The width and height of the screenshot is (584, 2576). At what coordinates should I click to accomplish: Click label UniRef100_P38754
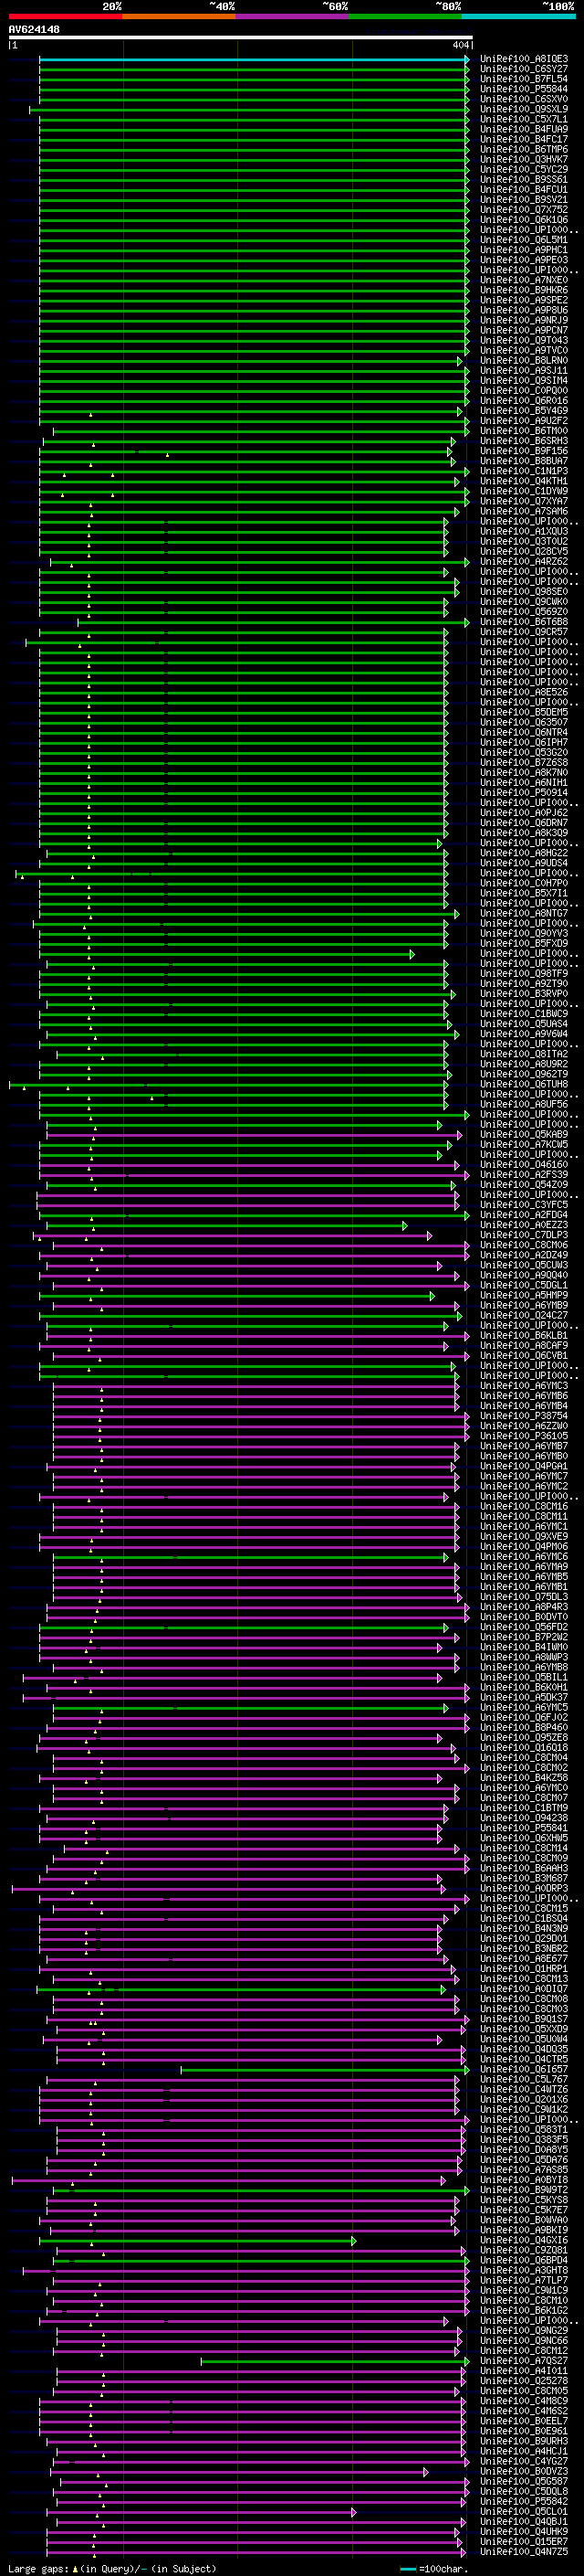click(524, 1416)
